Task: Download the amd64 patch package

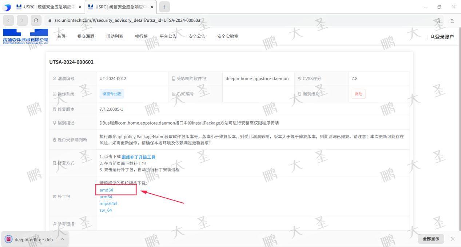Action: pyautogui.click(x=106, y=190)
